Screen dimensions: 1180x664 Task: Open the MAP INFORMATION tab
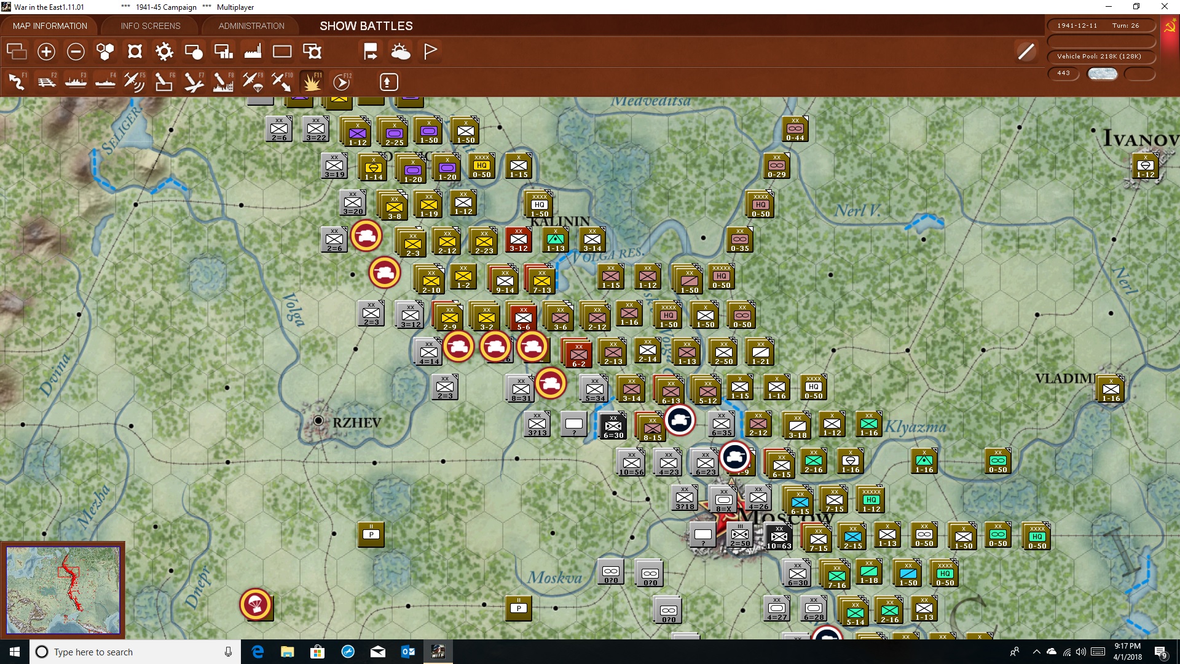(50, 26)
